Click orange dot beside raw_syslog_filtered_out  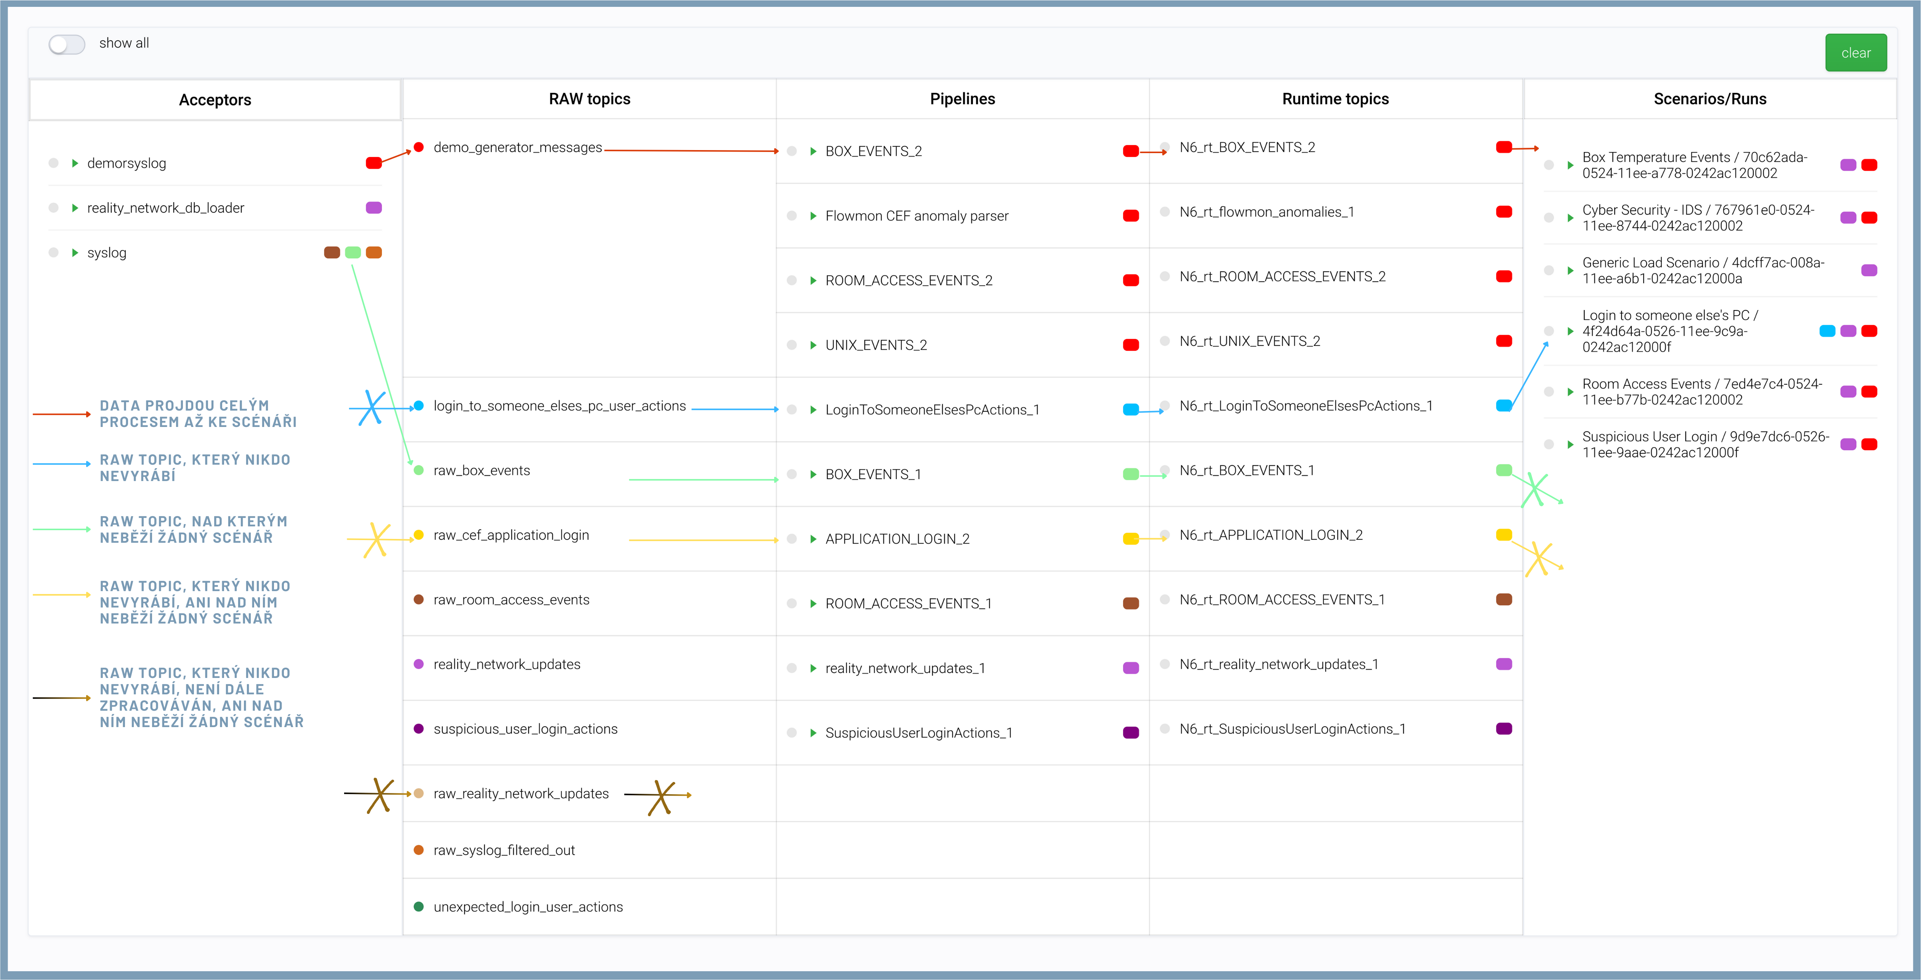419,851
